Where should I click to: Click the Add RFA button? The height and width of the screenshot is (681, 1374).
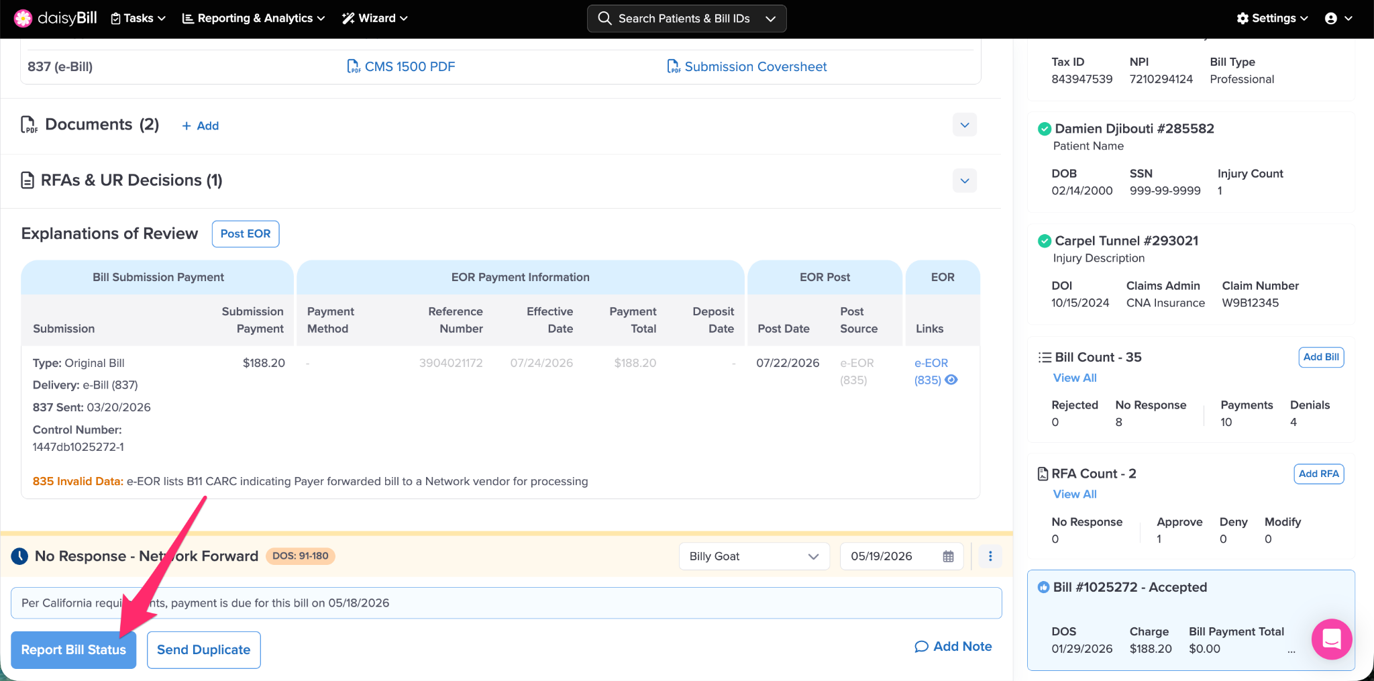(x=1318, y=474)
